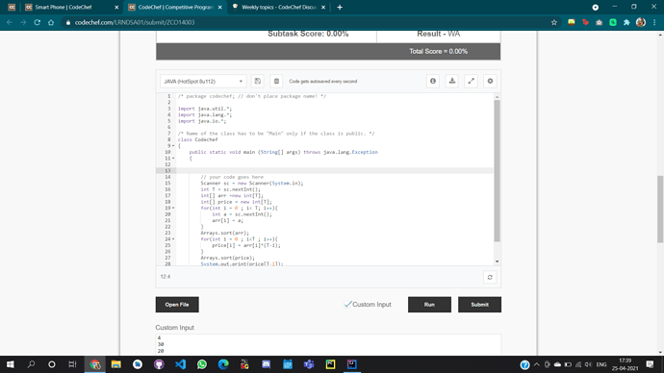
Task: Open editor settings gear icon
Action: click(490, 81)
